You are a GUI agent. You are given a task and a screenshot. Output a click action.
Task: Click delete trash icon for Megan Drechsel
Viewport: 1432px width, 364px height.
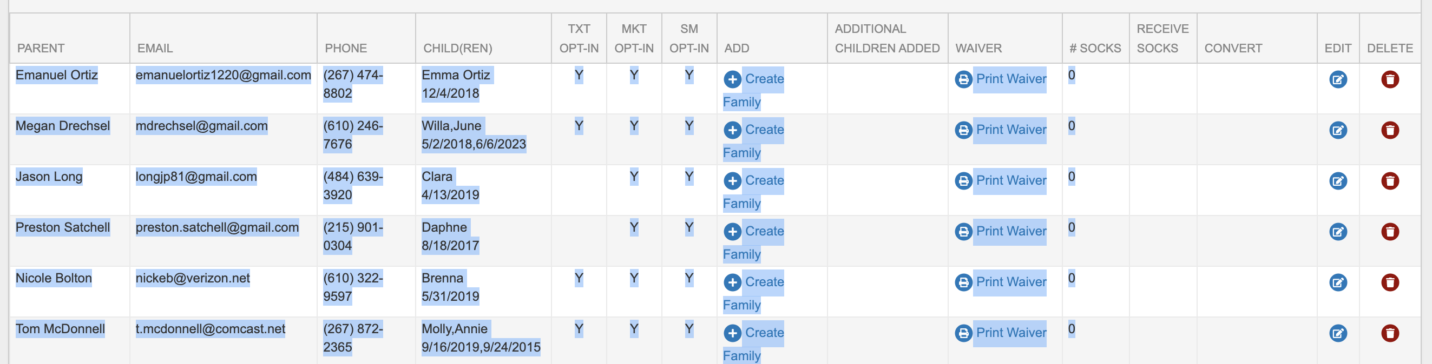1390,130
